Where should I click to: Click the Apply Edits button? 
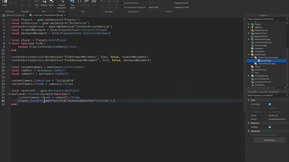pos(154,7)
